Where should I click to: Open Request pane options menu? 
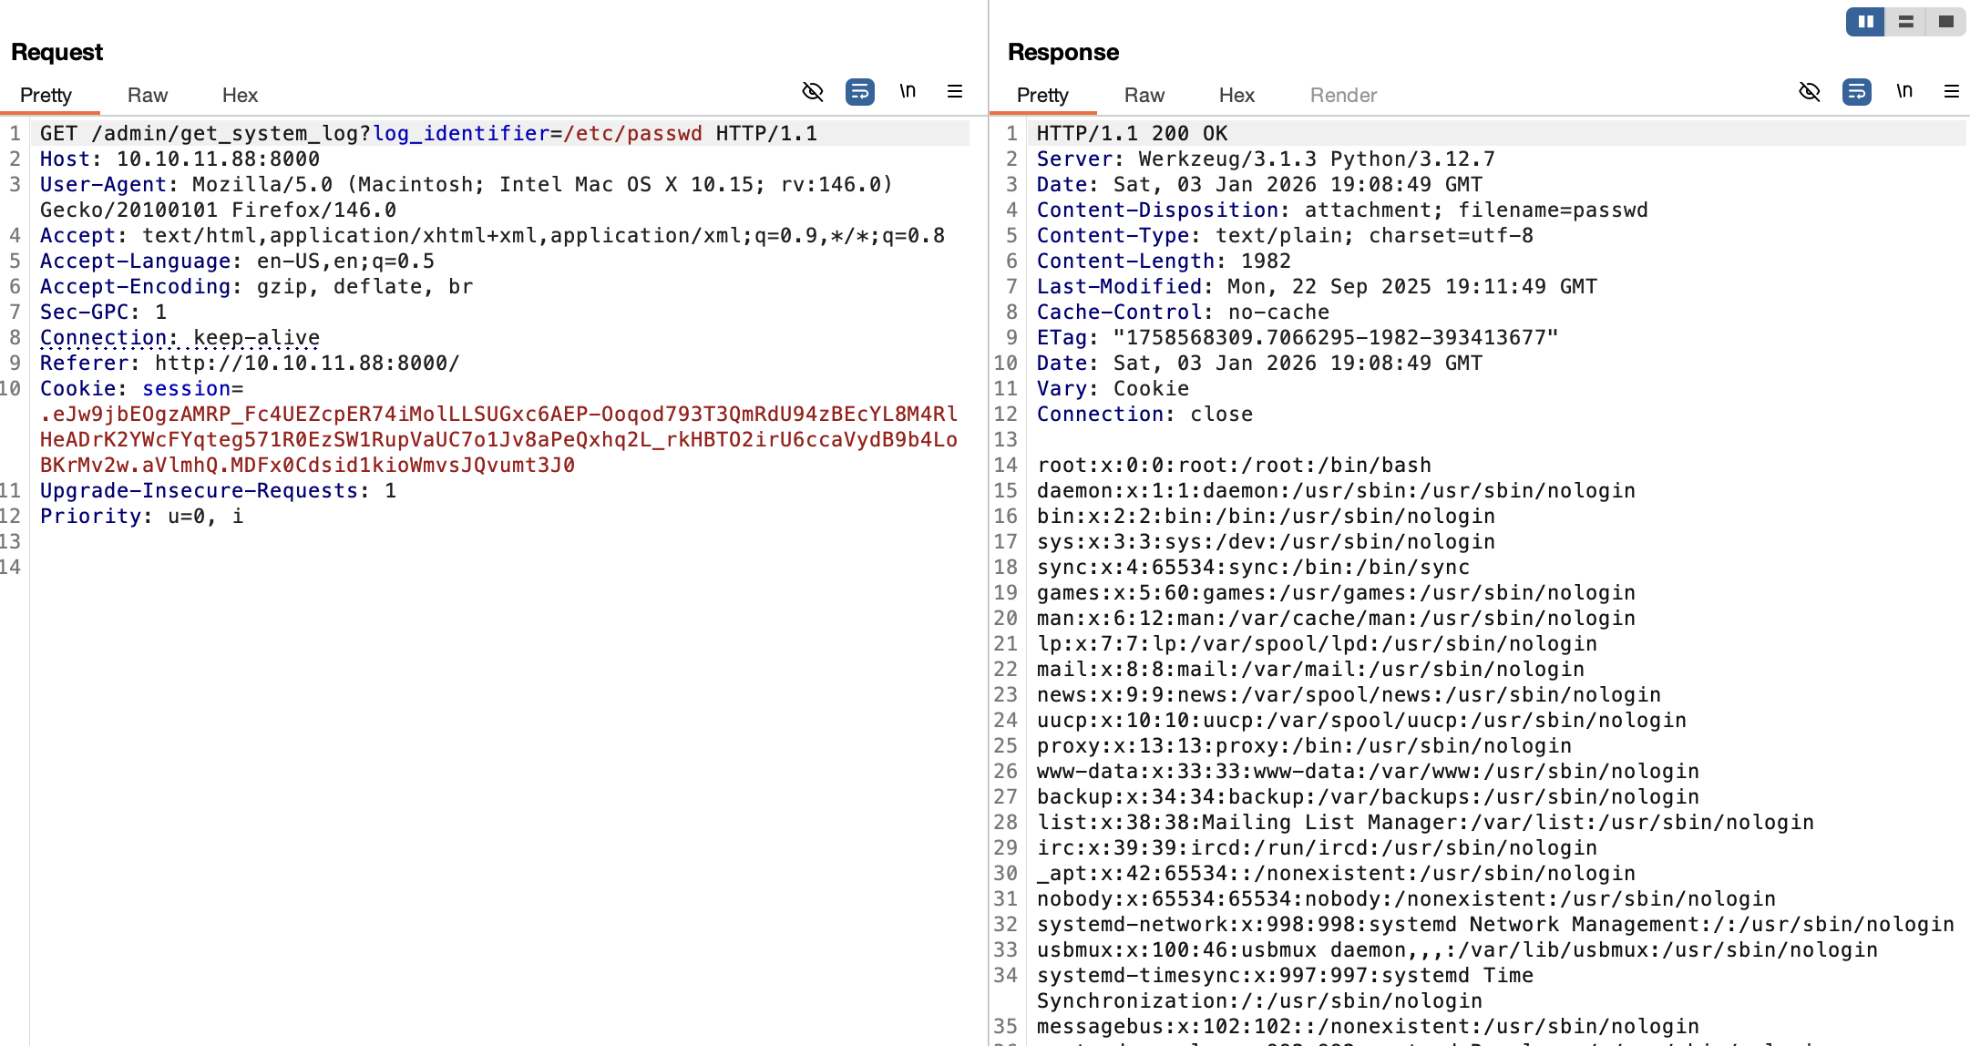pos(955,92)
